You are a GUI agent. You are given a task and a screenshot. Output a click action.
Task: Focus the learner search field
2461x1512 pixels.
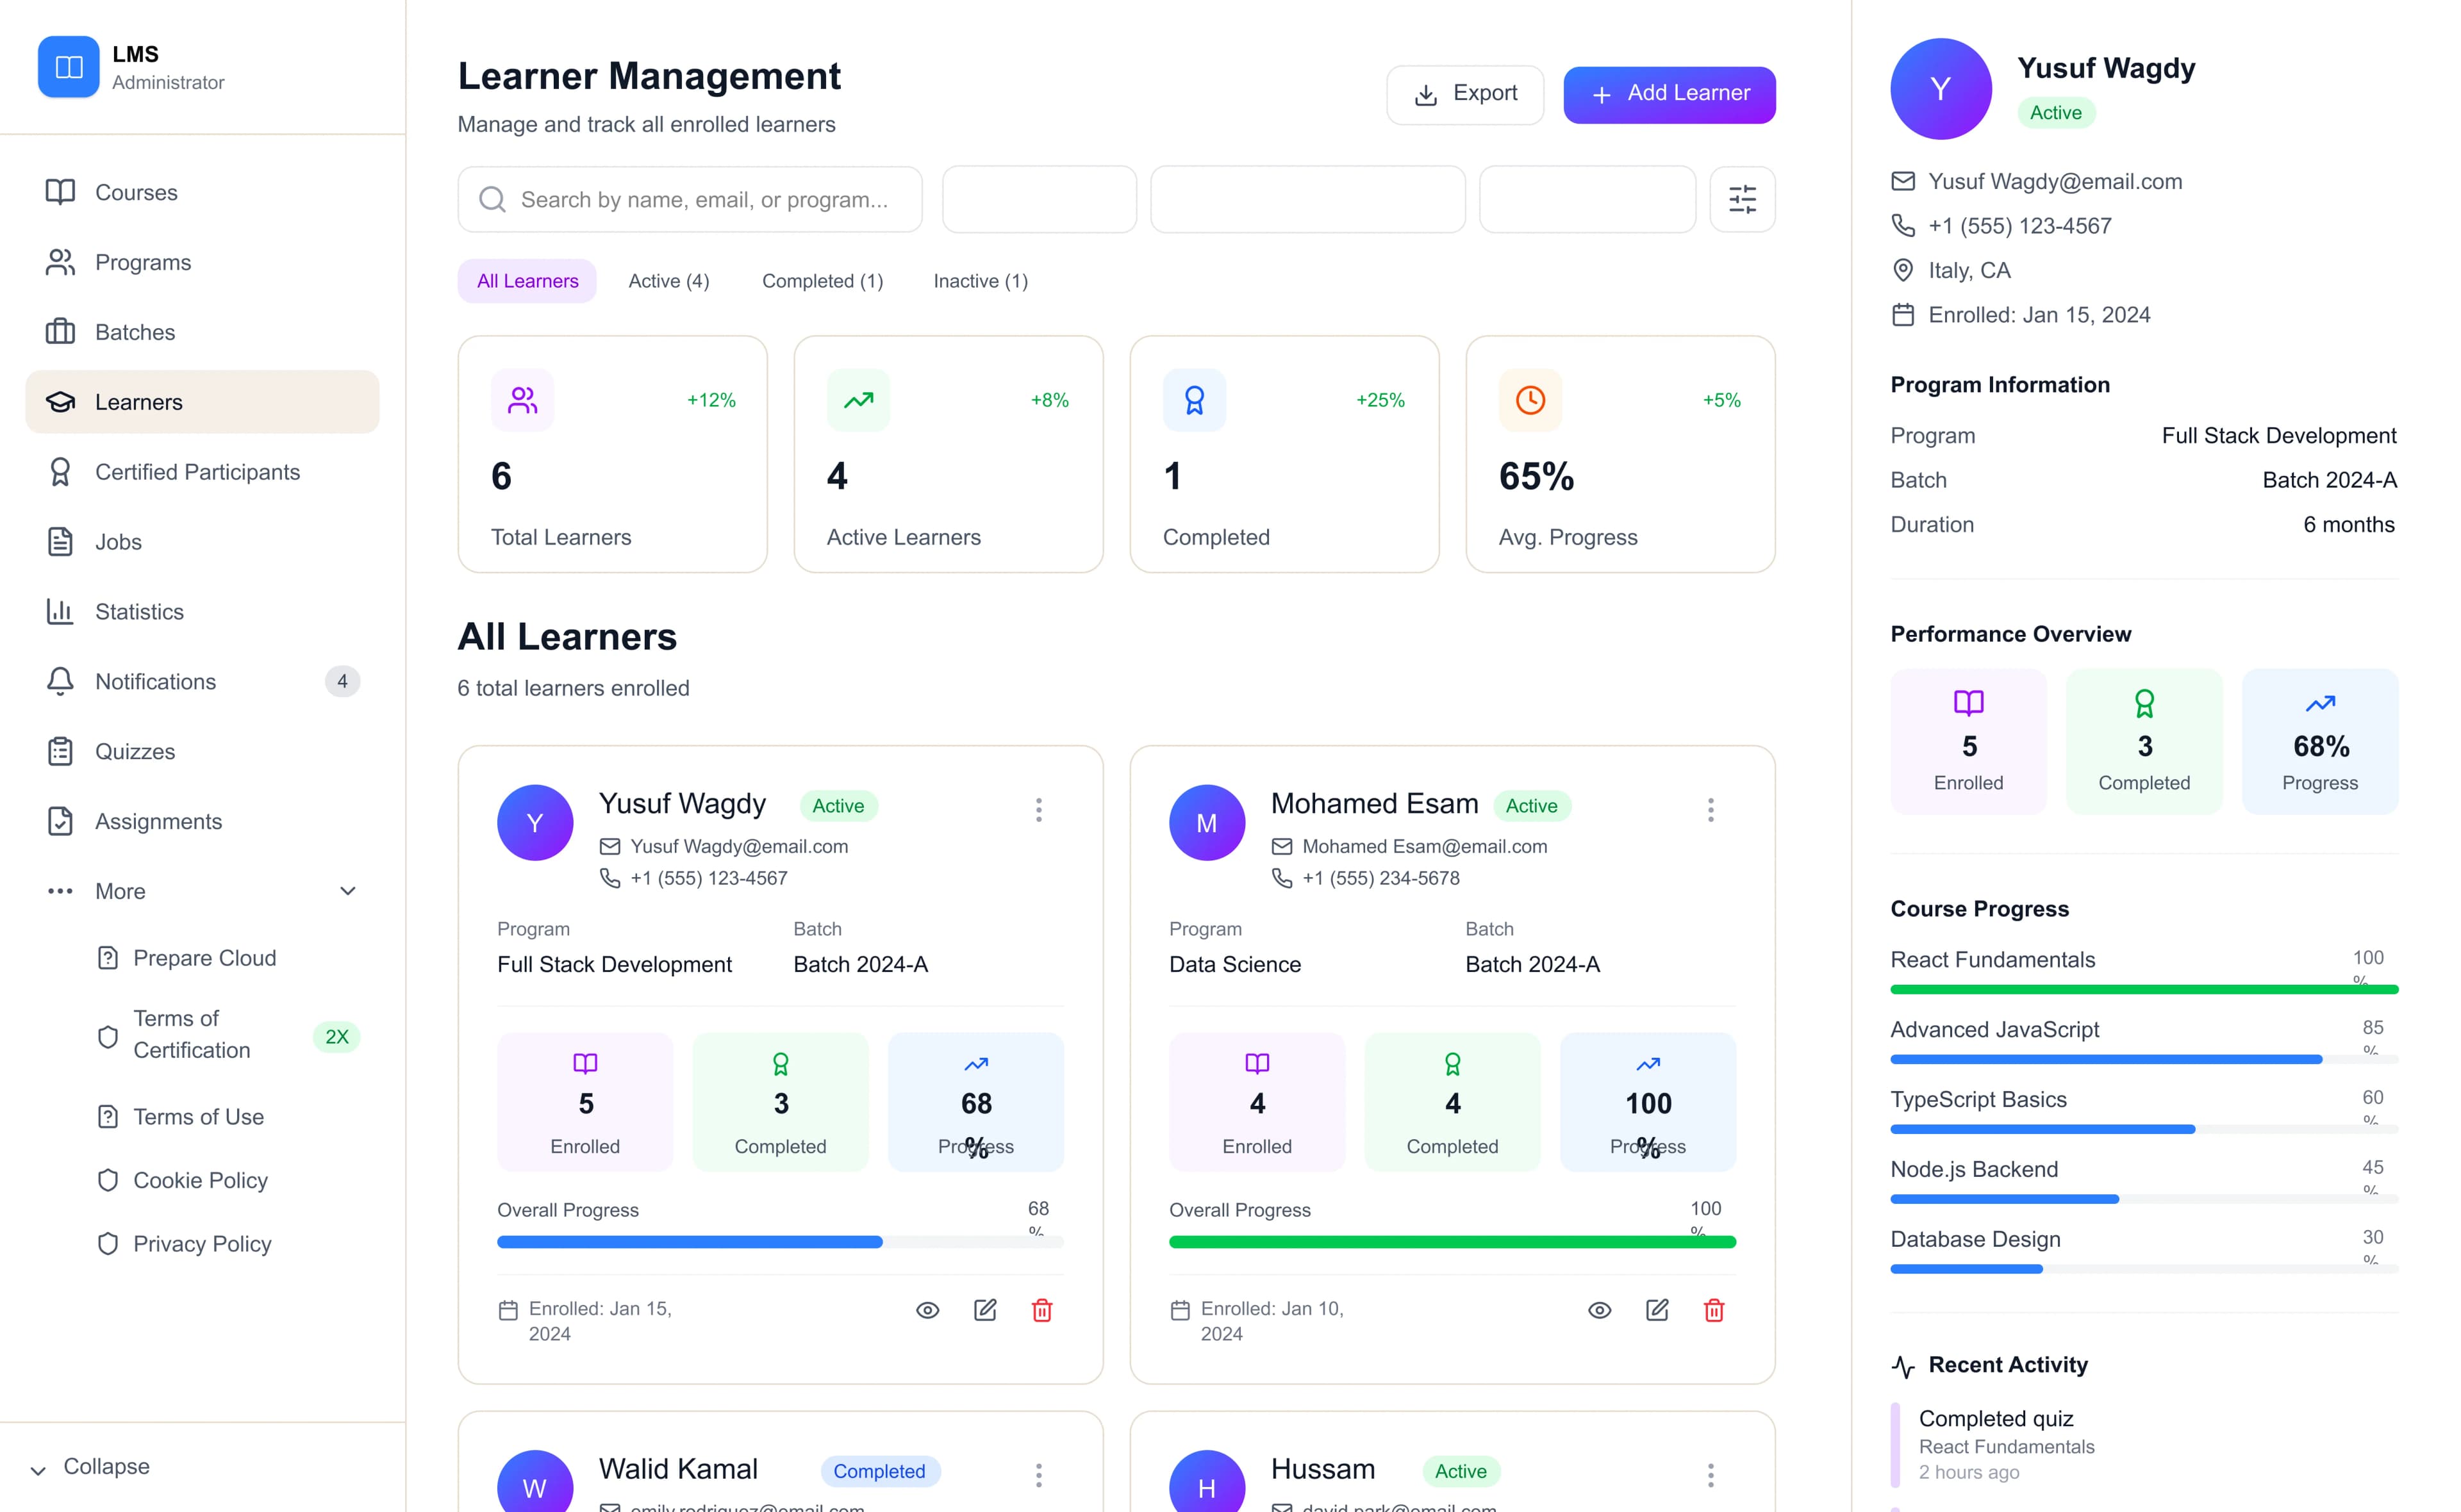tap(703, 199)
